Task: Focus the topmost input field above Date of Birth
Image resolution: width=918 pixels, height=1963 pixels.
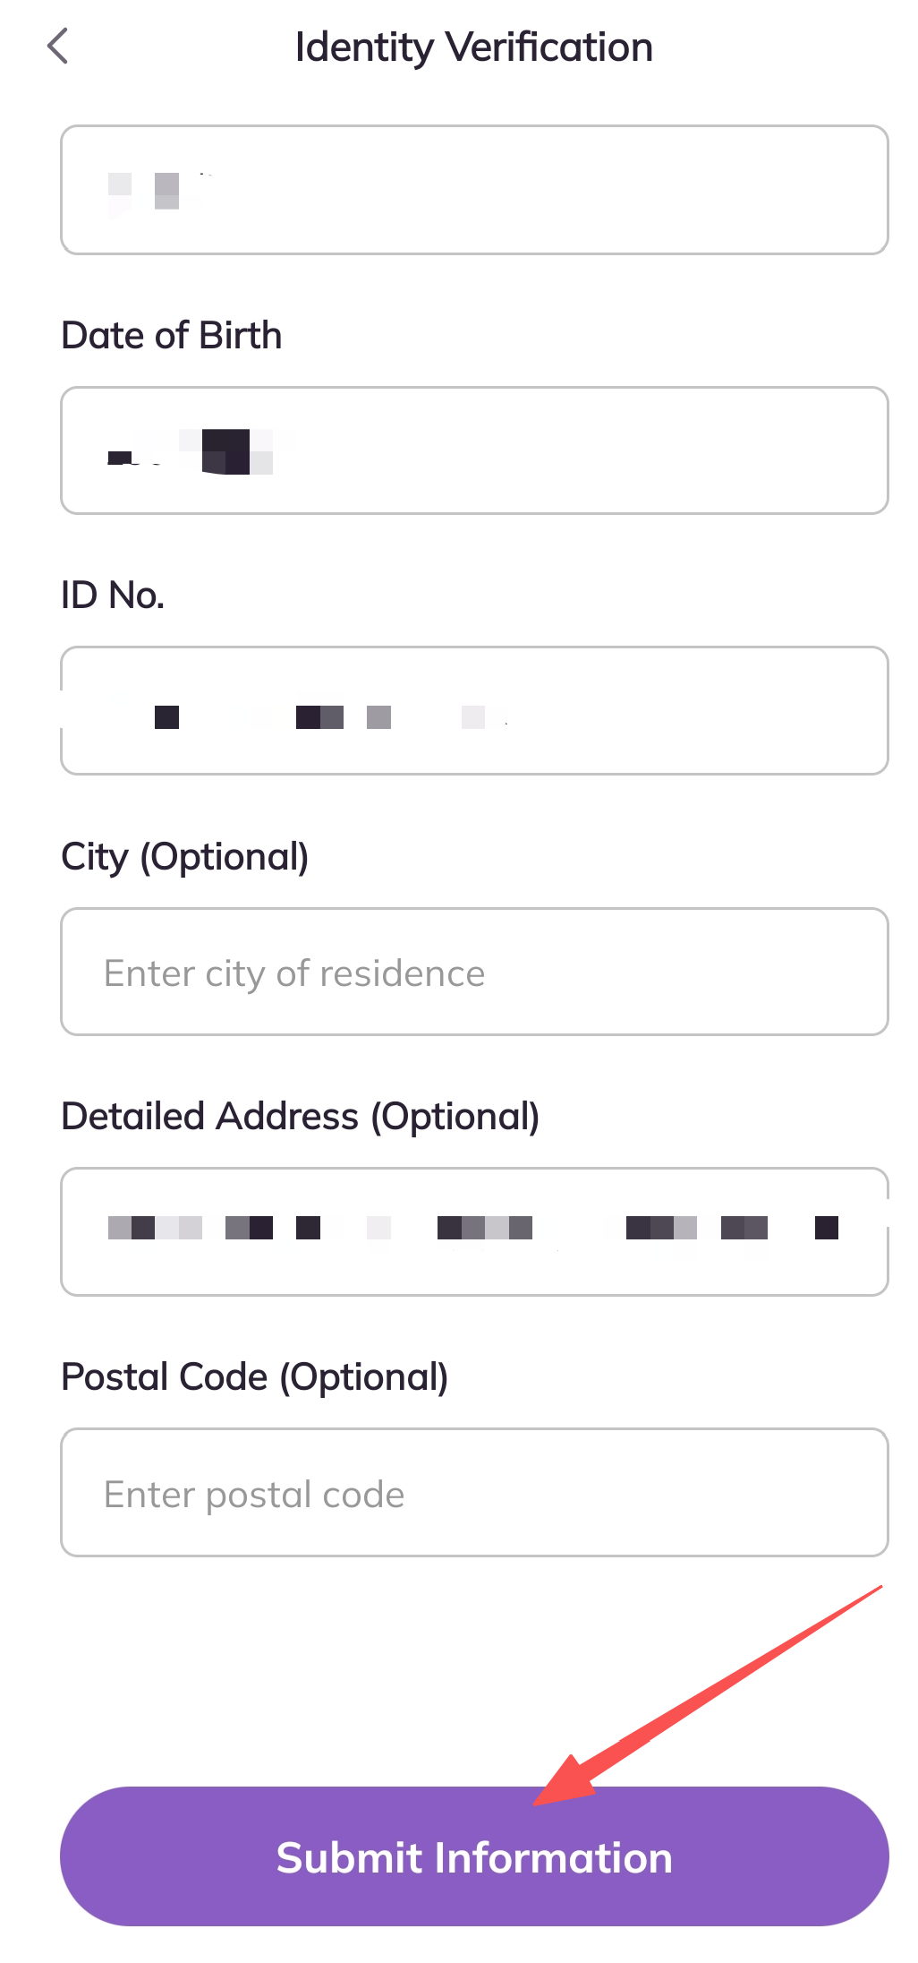Action: 473,190
